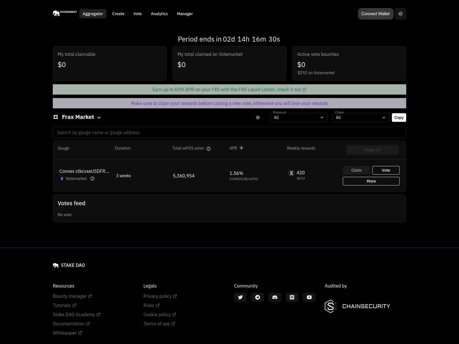Open the Tutorials link

pos(64,305)
